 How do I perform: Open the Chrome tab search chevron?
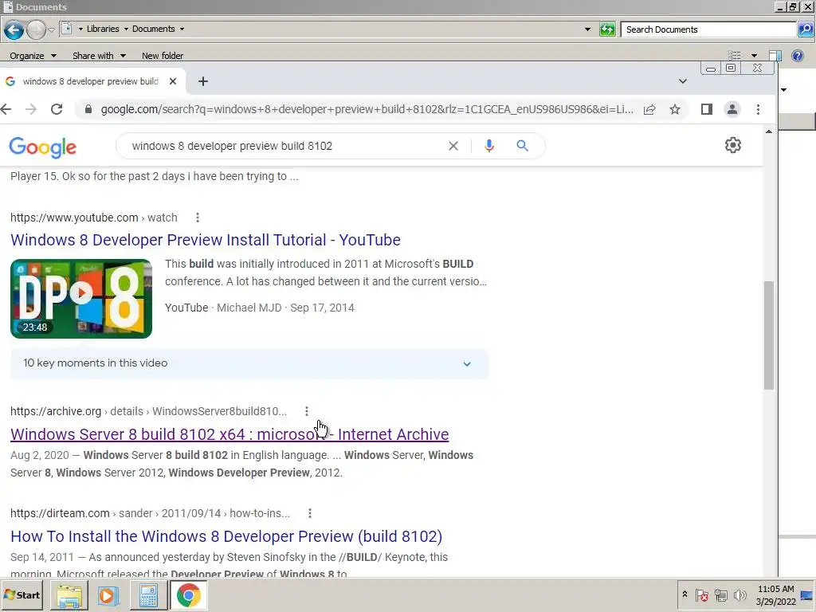point(683,81)
